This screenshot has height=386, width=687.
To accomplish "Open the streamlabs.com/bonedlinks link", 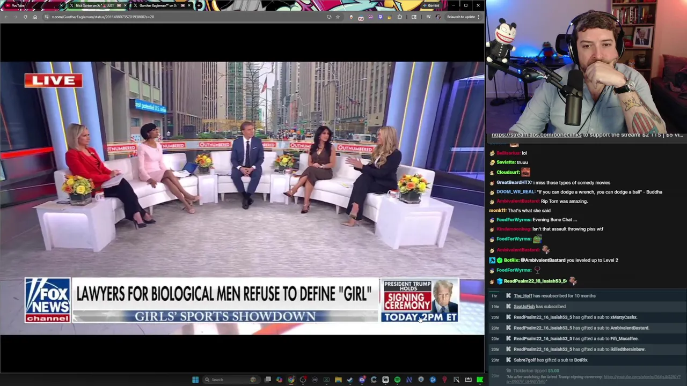I will 536,135.
